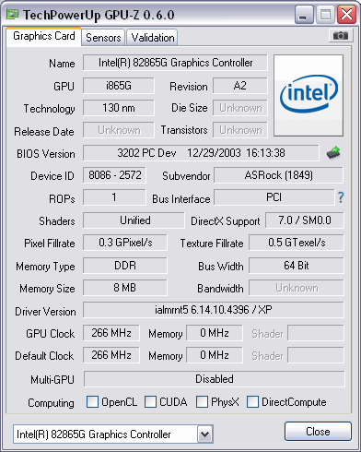This screenshot has width=361, height=452.
Task: Click the GPU field showing i865G
Action: (119, 86)
